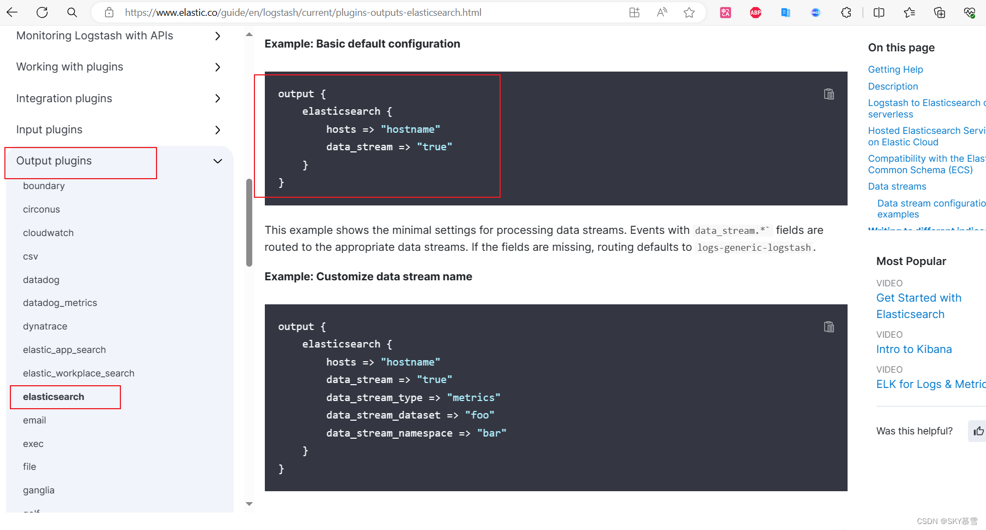This screenshot has height=530, width=986.
Task: Select dynatrace output plugin
Action: 45,326
